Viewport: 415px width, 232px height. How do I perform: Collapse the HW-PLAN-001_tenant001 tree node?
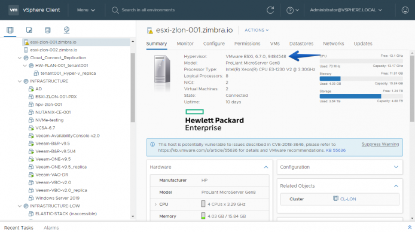[x=25, y=65]
